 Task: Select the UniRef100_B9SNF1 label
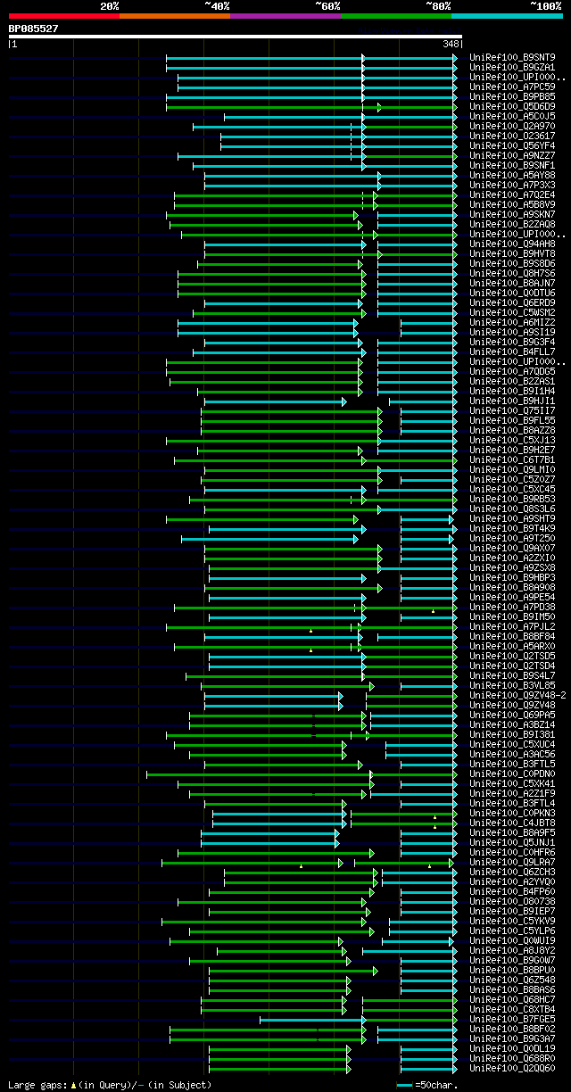[512, 165]
